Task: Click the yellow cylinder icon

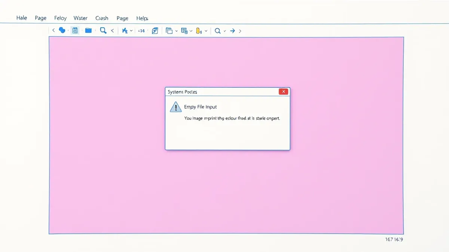Action: click(198, 31)
